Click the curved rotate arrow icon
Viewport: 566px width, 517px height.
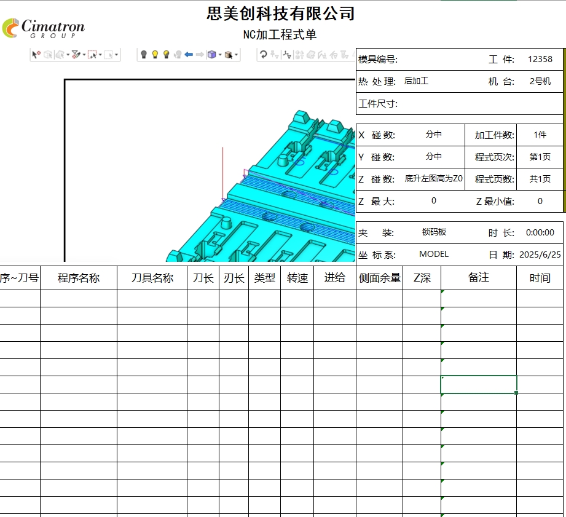pos(264,55)
